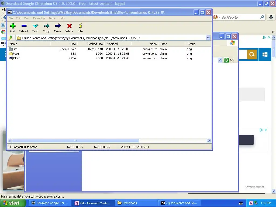This screenshot has height=207, width=276.
Task: Click the DuckDuckGo search magnifier icon
Action: pos(262,17)
